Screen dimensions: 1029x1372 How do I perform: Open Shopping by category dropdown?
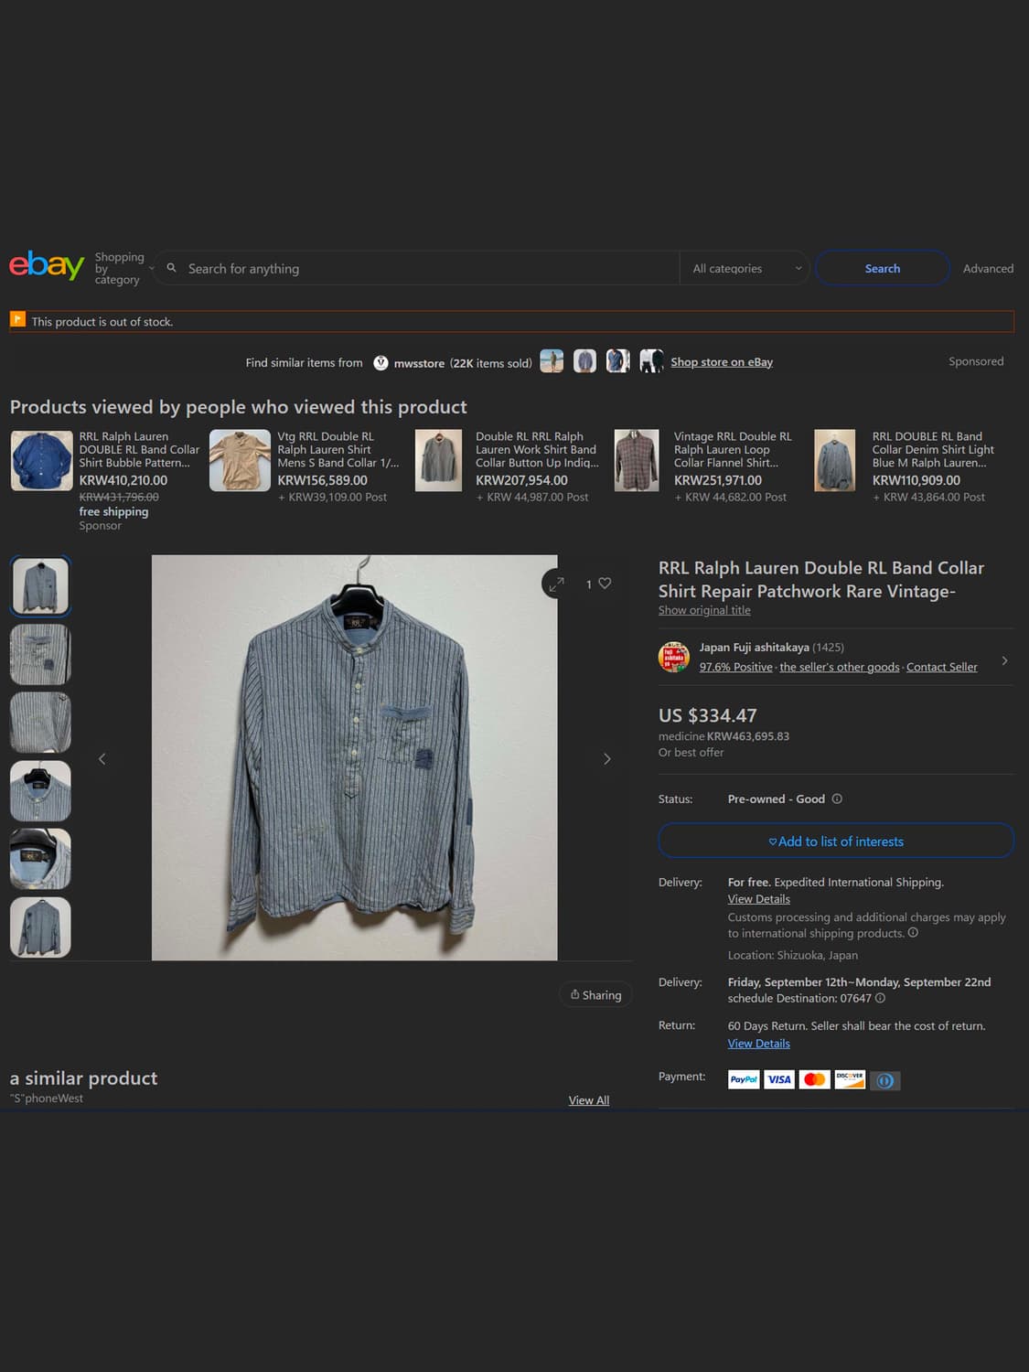123,268
